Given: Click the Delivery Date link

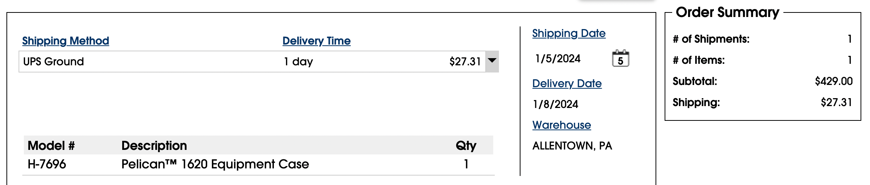Looking at the screenshot, I should (567, 83).
